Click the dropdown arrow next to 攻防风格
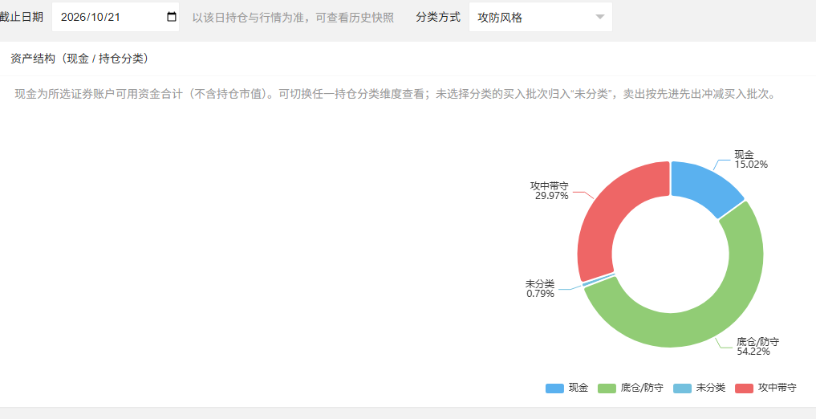Viewport: 816px width, 419px height. pyautogui.click(x=599, y=17)
